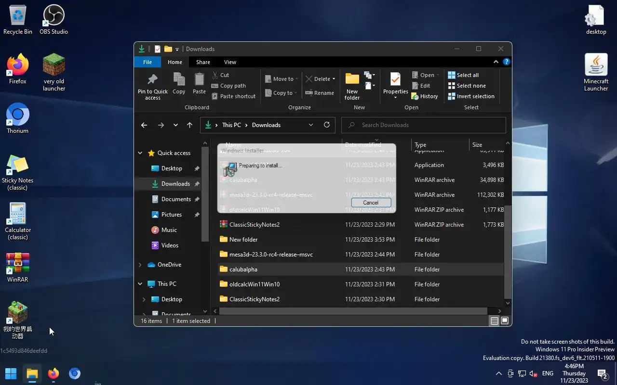
Task: Click the Search Downloads field
Action: coord(424,125)
